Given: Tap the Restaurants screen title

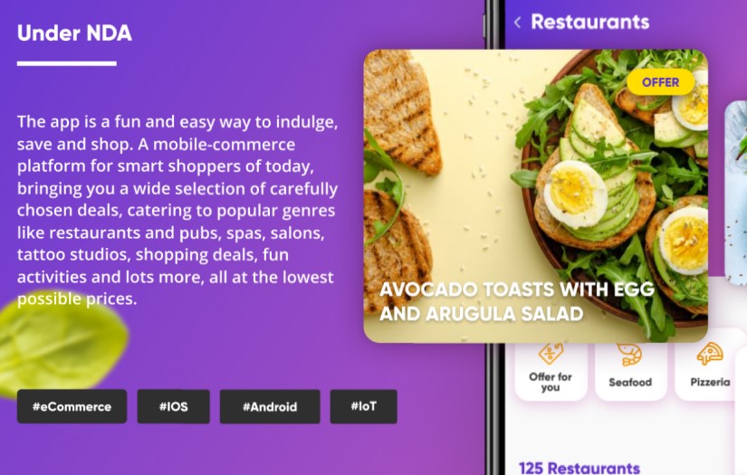Looking at the screenshot, I should 589,22.
